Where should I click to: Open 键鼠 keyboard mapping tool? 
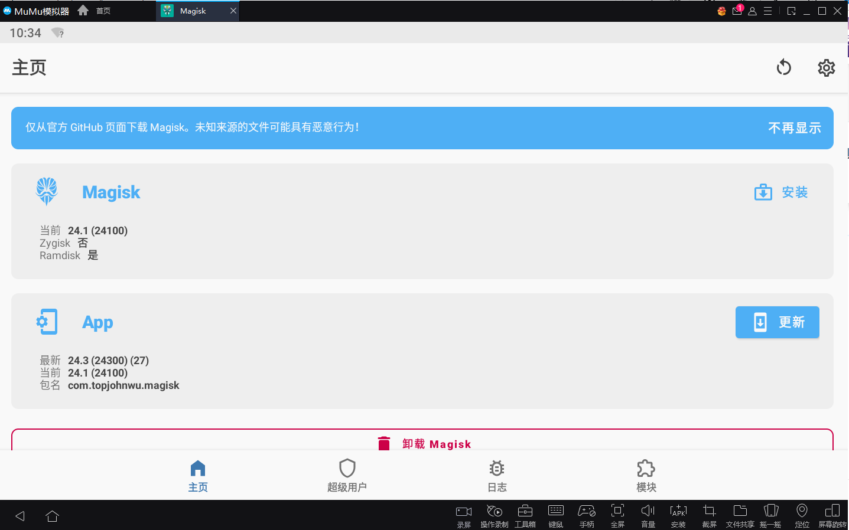point(556,516)
